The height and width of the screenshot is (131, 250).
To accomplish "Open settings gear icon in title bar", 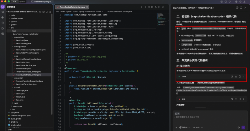I will (x=236, y=2).
